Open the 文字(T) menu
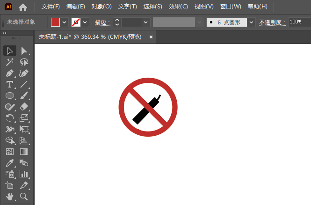The image size is (311, 205). [x=128, y=7]
